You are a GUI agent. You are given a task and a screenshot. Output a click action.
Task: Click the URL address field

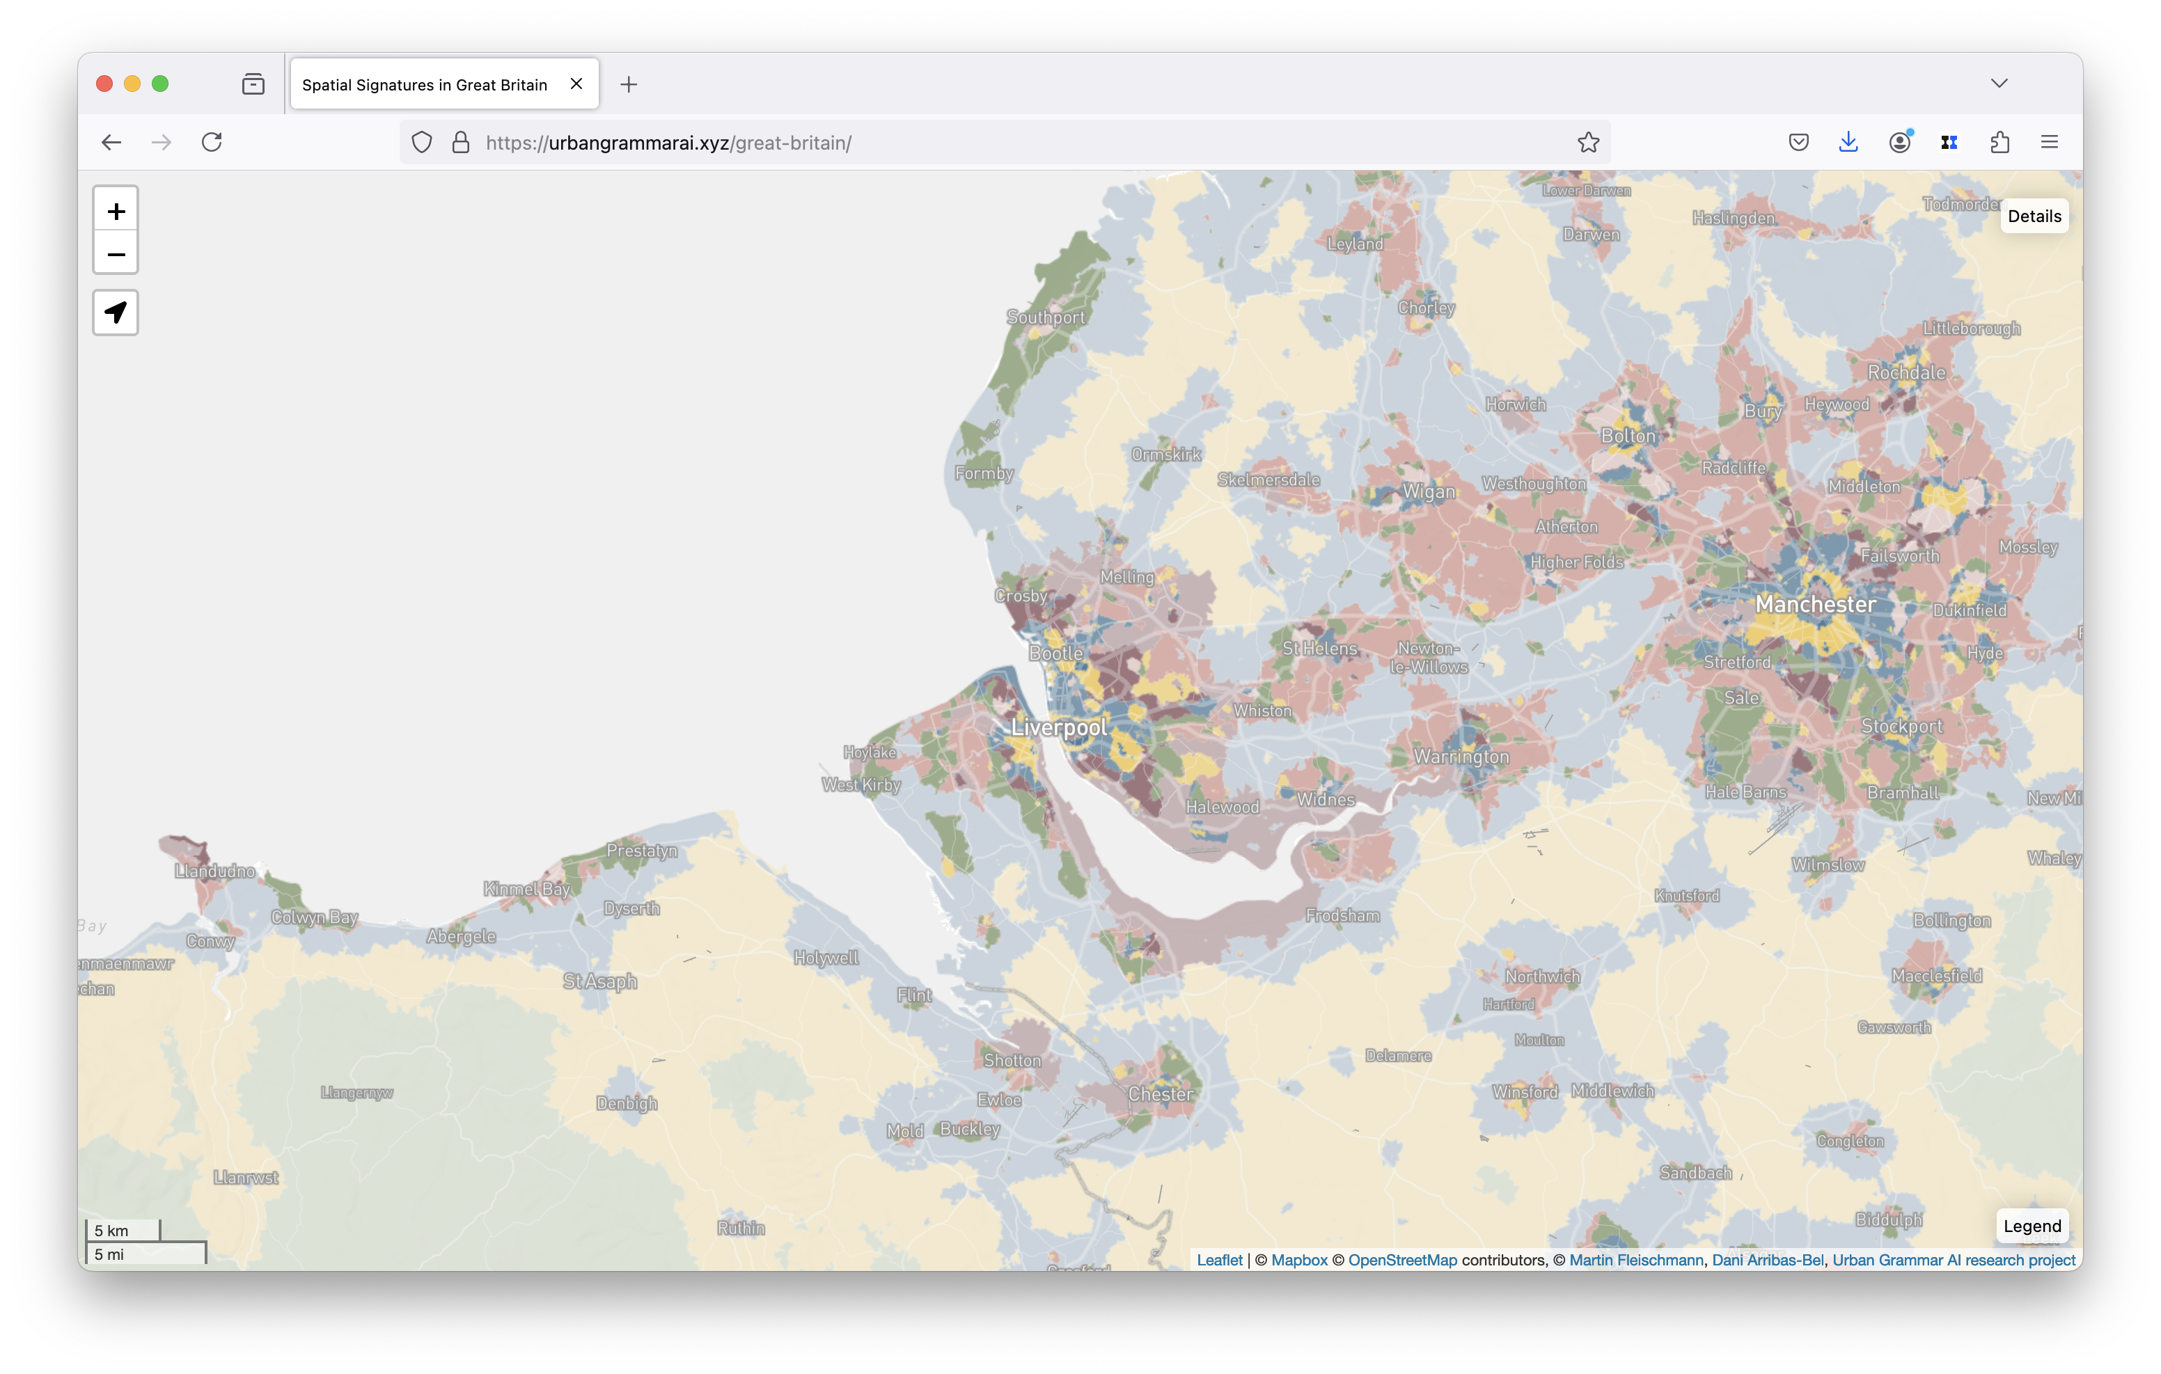[987, 143]
